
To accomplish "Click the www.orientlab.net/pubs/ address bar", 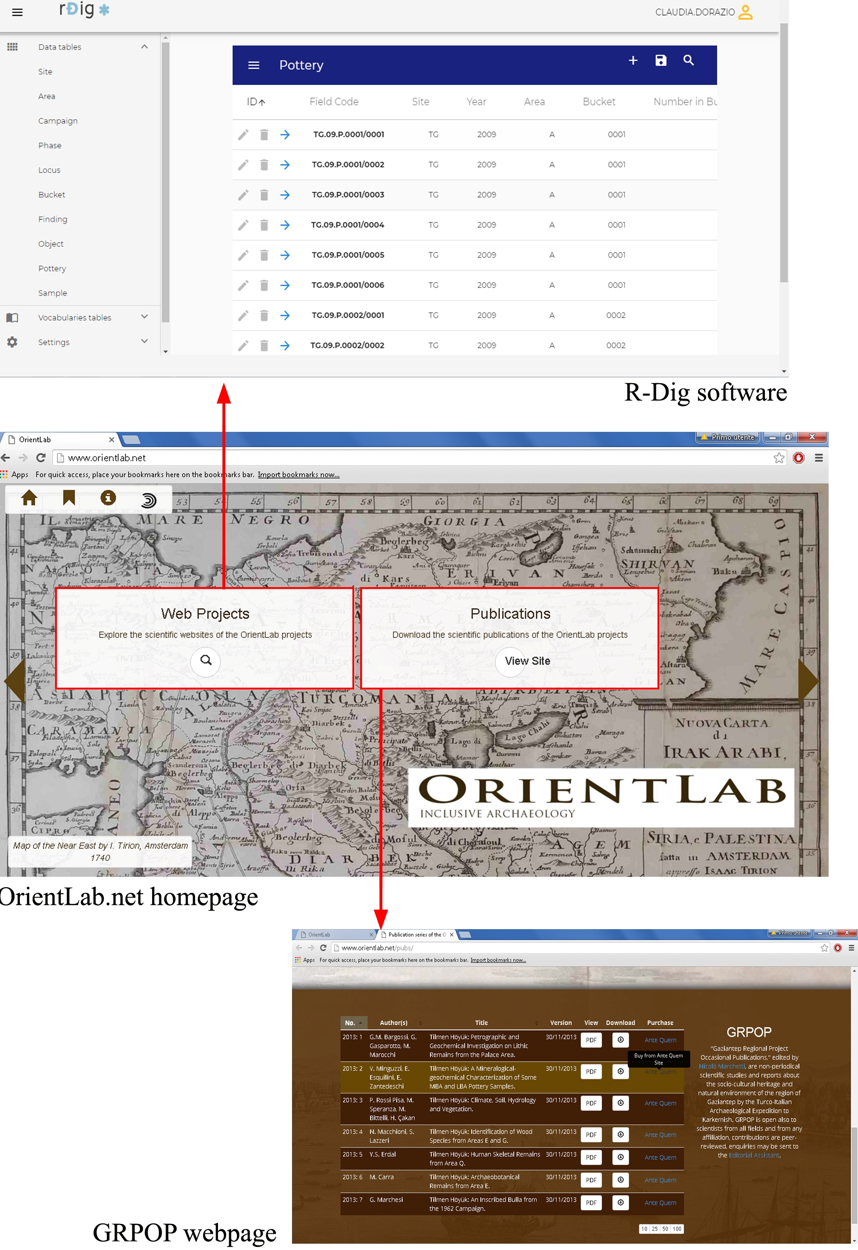I will point(580,948).
